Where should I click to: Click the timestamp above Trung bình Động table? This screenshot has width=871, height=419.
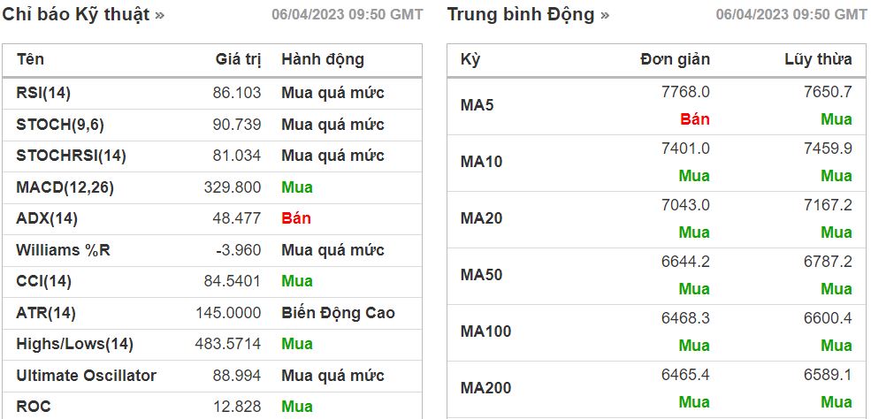tap(791, 15)
